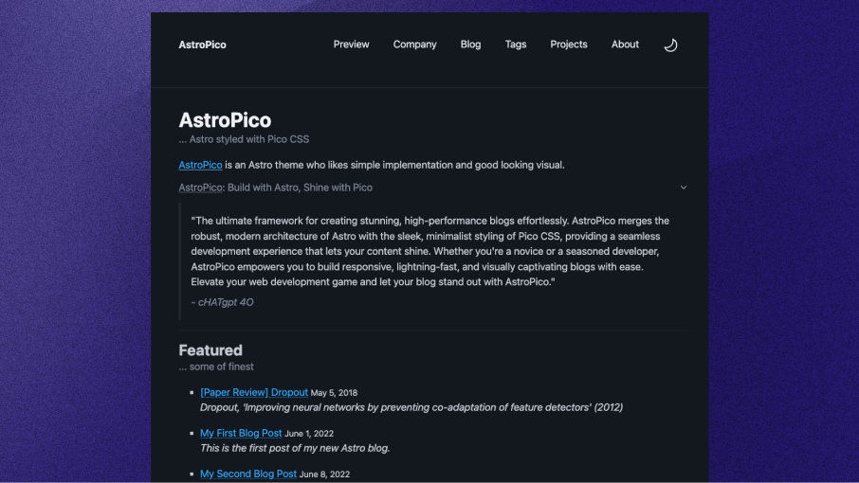Click the Featured section heading
The width and height of the screenshot is (859, 483).
point(210,350)
